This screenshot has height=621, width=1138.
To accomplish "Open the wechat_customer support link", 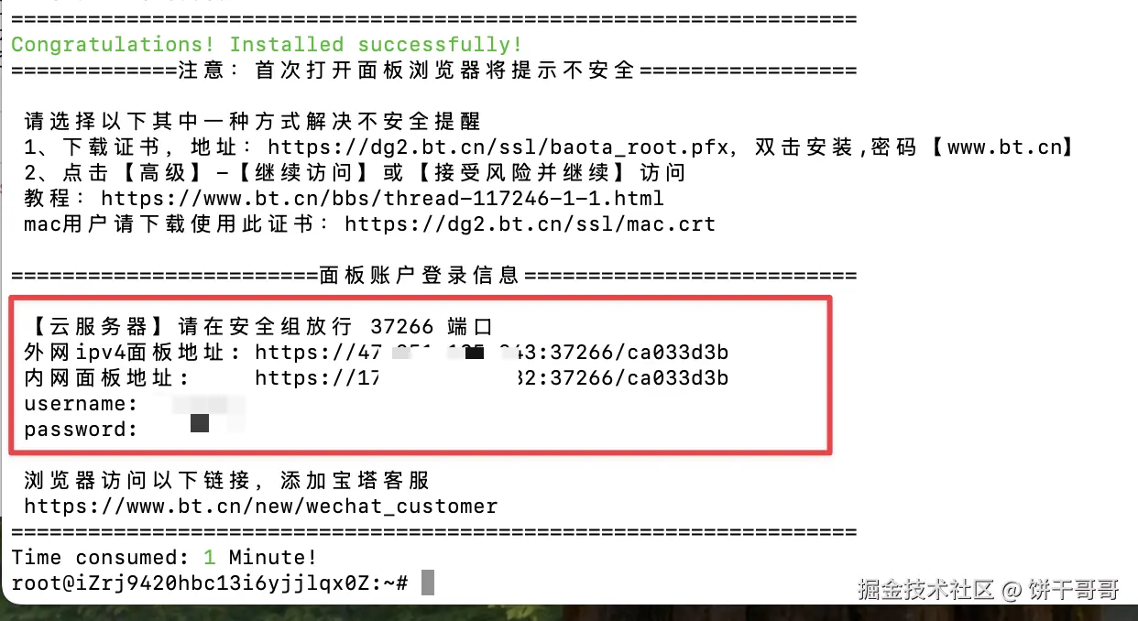I will coord(261,507).
